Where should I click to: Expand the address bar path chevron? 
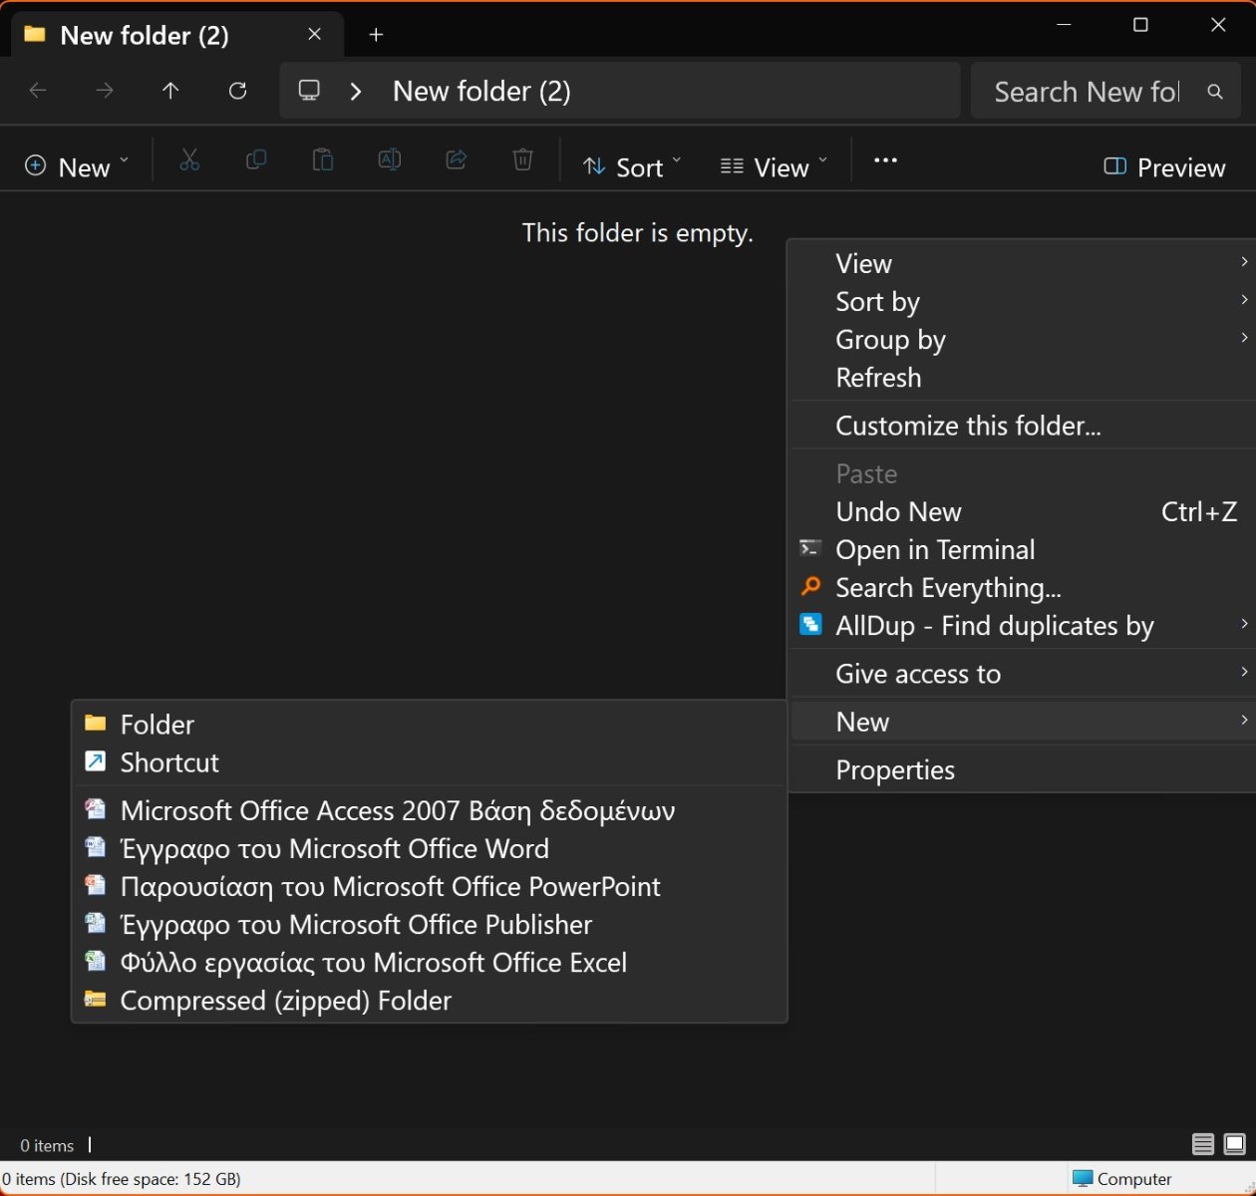click(x=356, y=91)
